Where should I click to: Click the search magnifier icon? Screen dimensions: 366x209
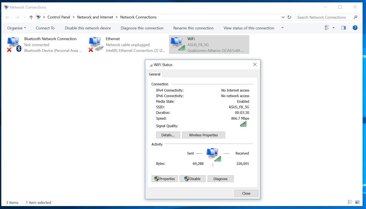(x=355, y=17)
